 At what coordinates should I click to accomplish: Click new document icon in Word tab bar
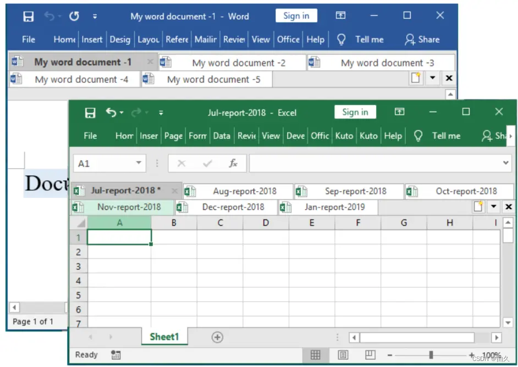coord(416,78)
